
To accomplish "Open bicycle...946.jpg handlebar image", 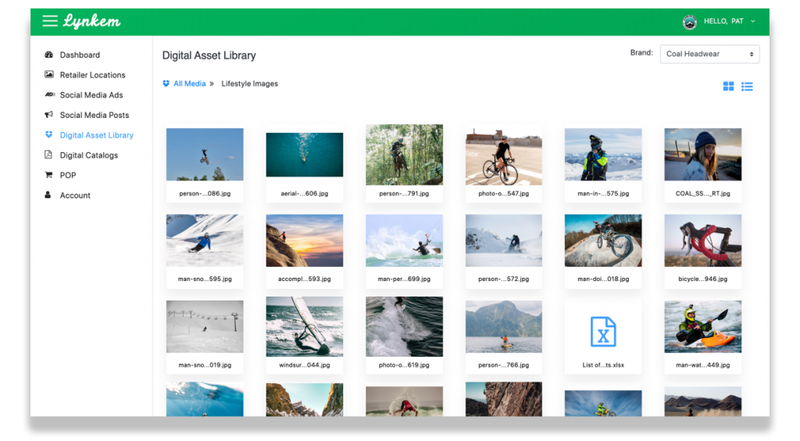I will point(702,240).
